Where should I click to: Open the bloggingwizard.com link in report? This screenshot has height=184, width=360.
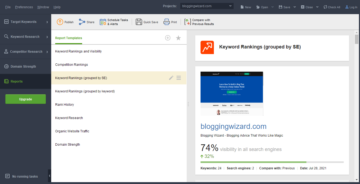[x=234, y=126]
